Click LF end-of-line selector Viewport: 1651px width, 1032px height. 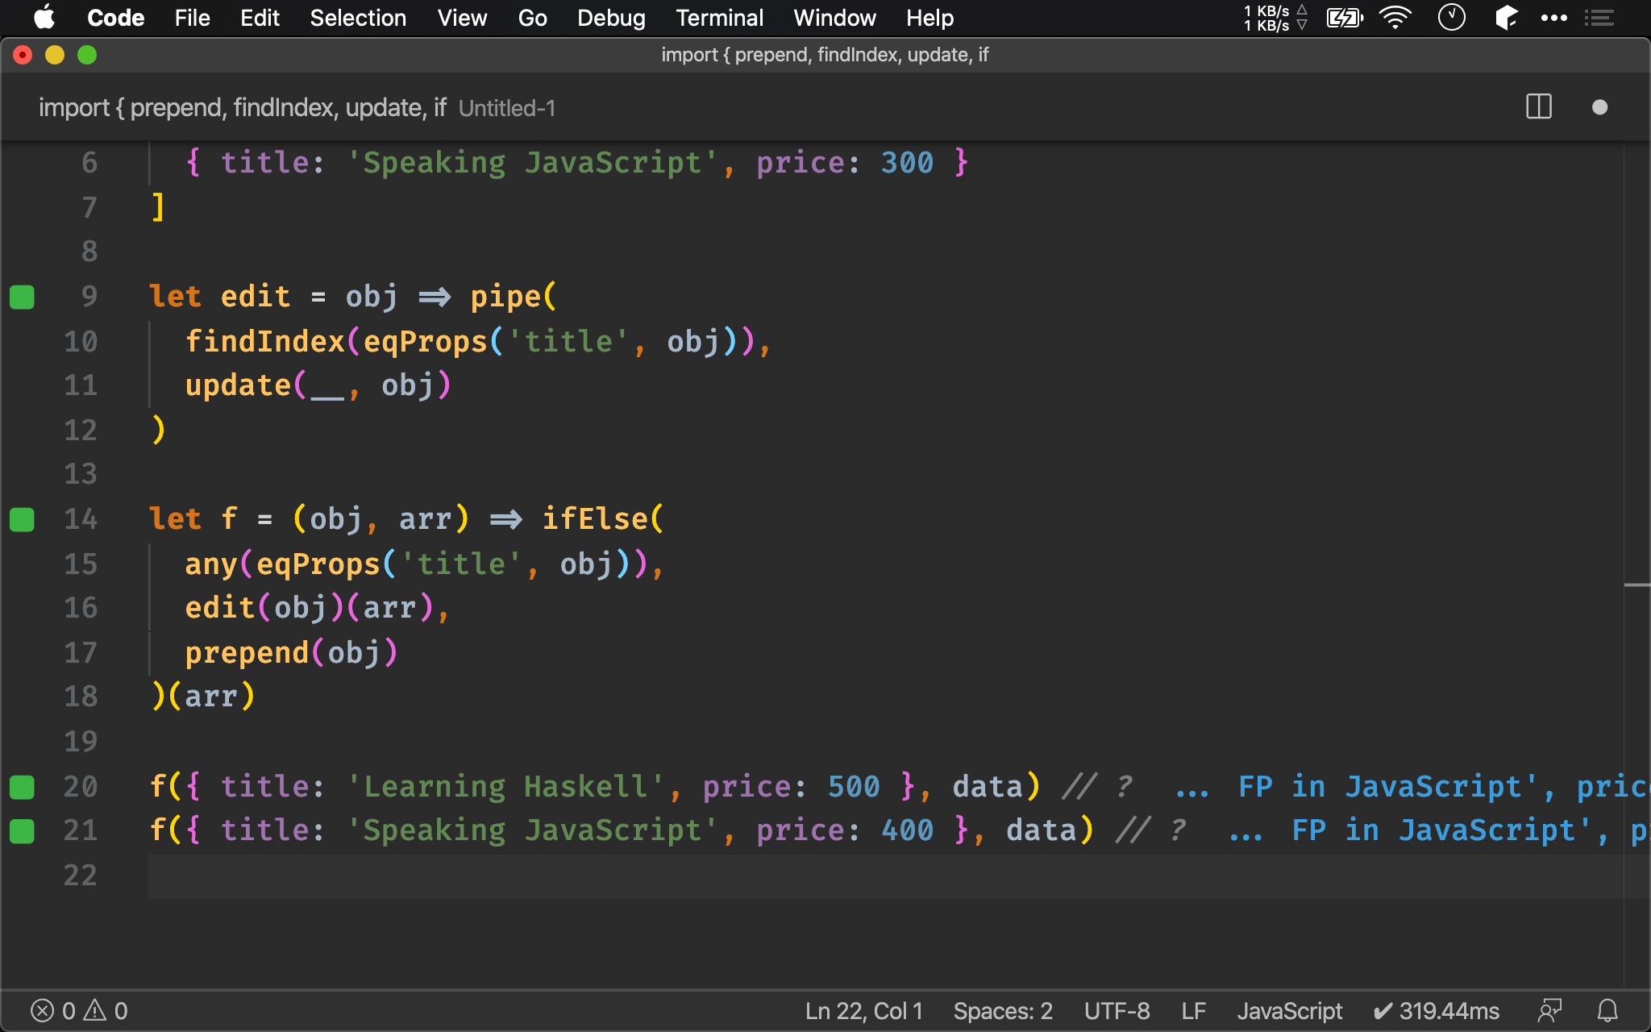tap(1193, 1011)
